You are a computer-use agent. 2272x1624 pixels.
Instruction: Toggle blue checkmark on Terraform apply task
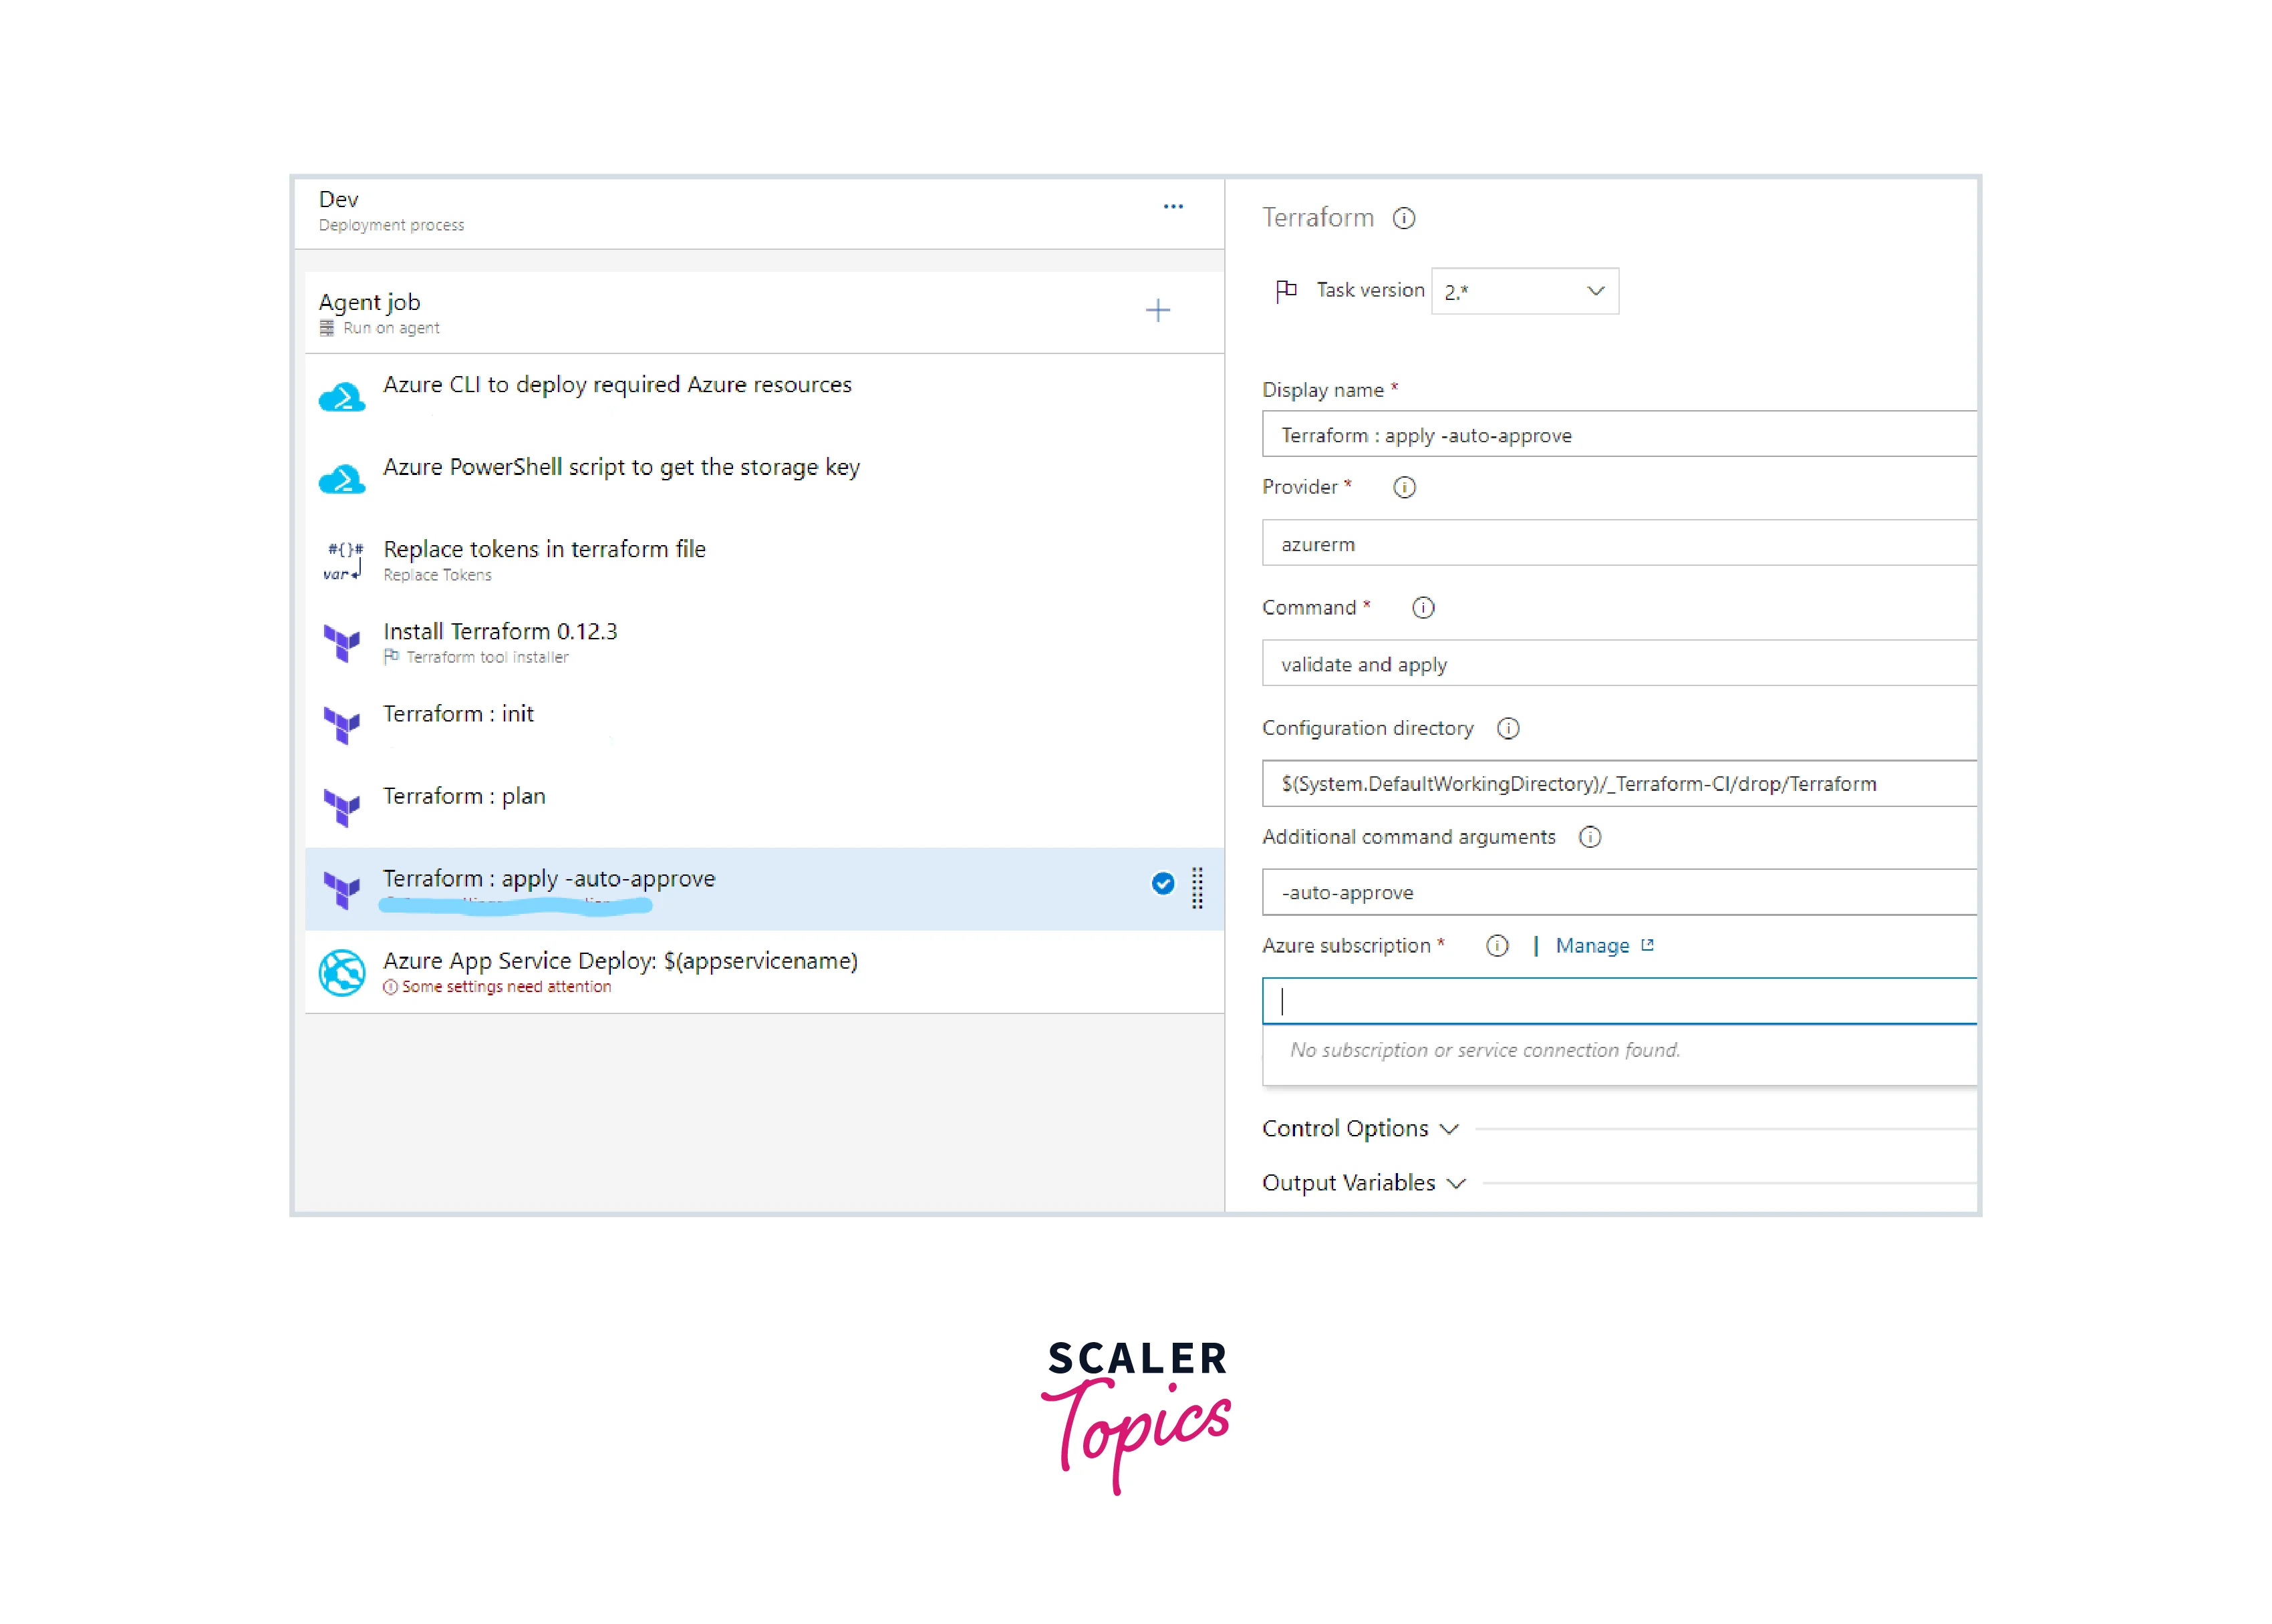point(1162,883)
